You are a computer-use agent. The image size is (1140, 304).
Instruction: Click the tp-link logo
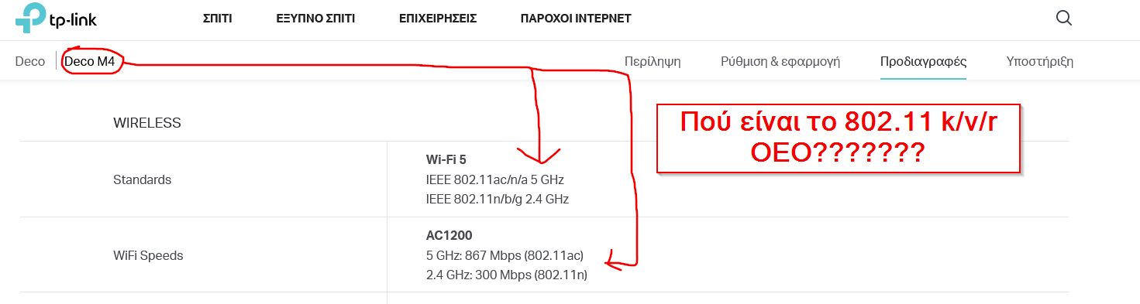(56, 19)
